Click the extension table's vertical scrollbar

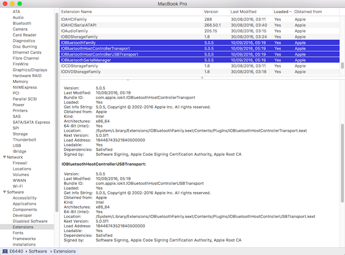(342, 65)
